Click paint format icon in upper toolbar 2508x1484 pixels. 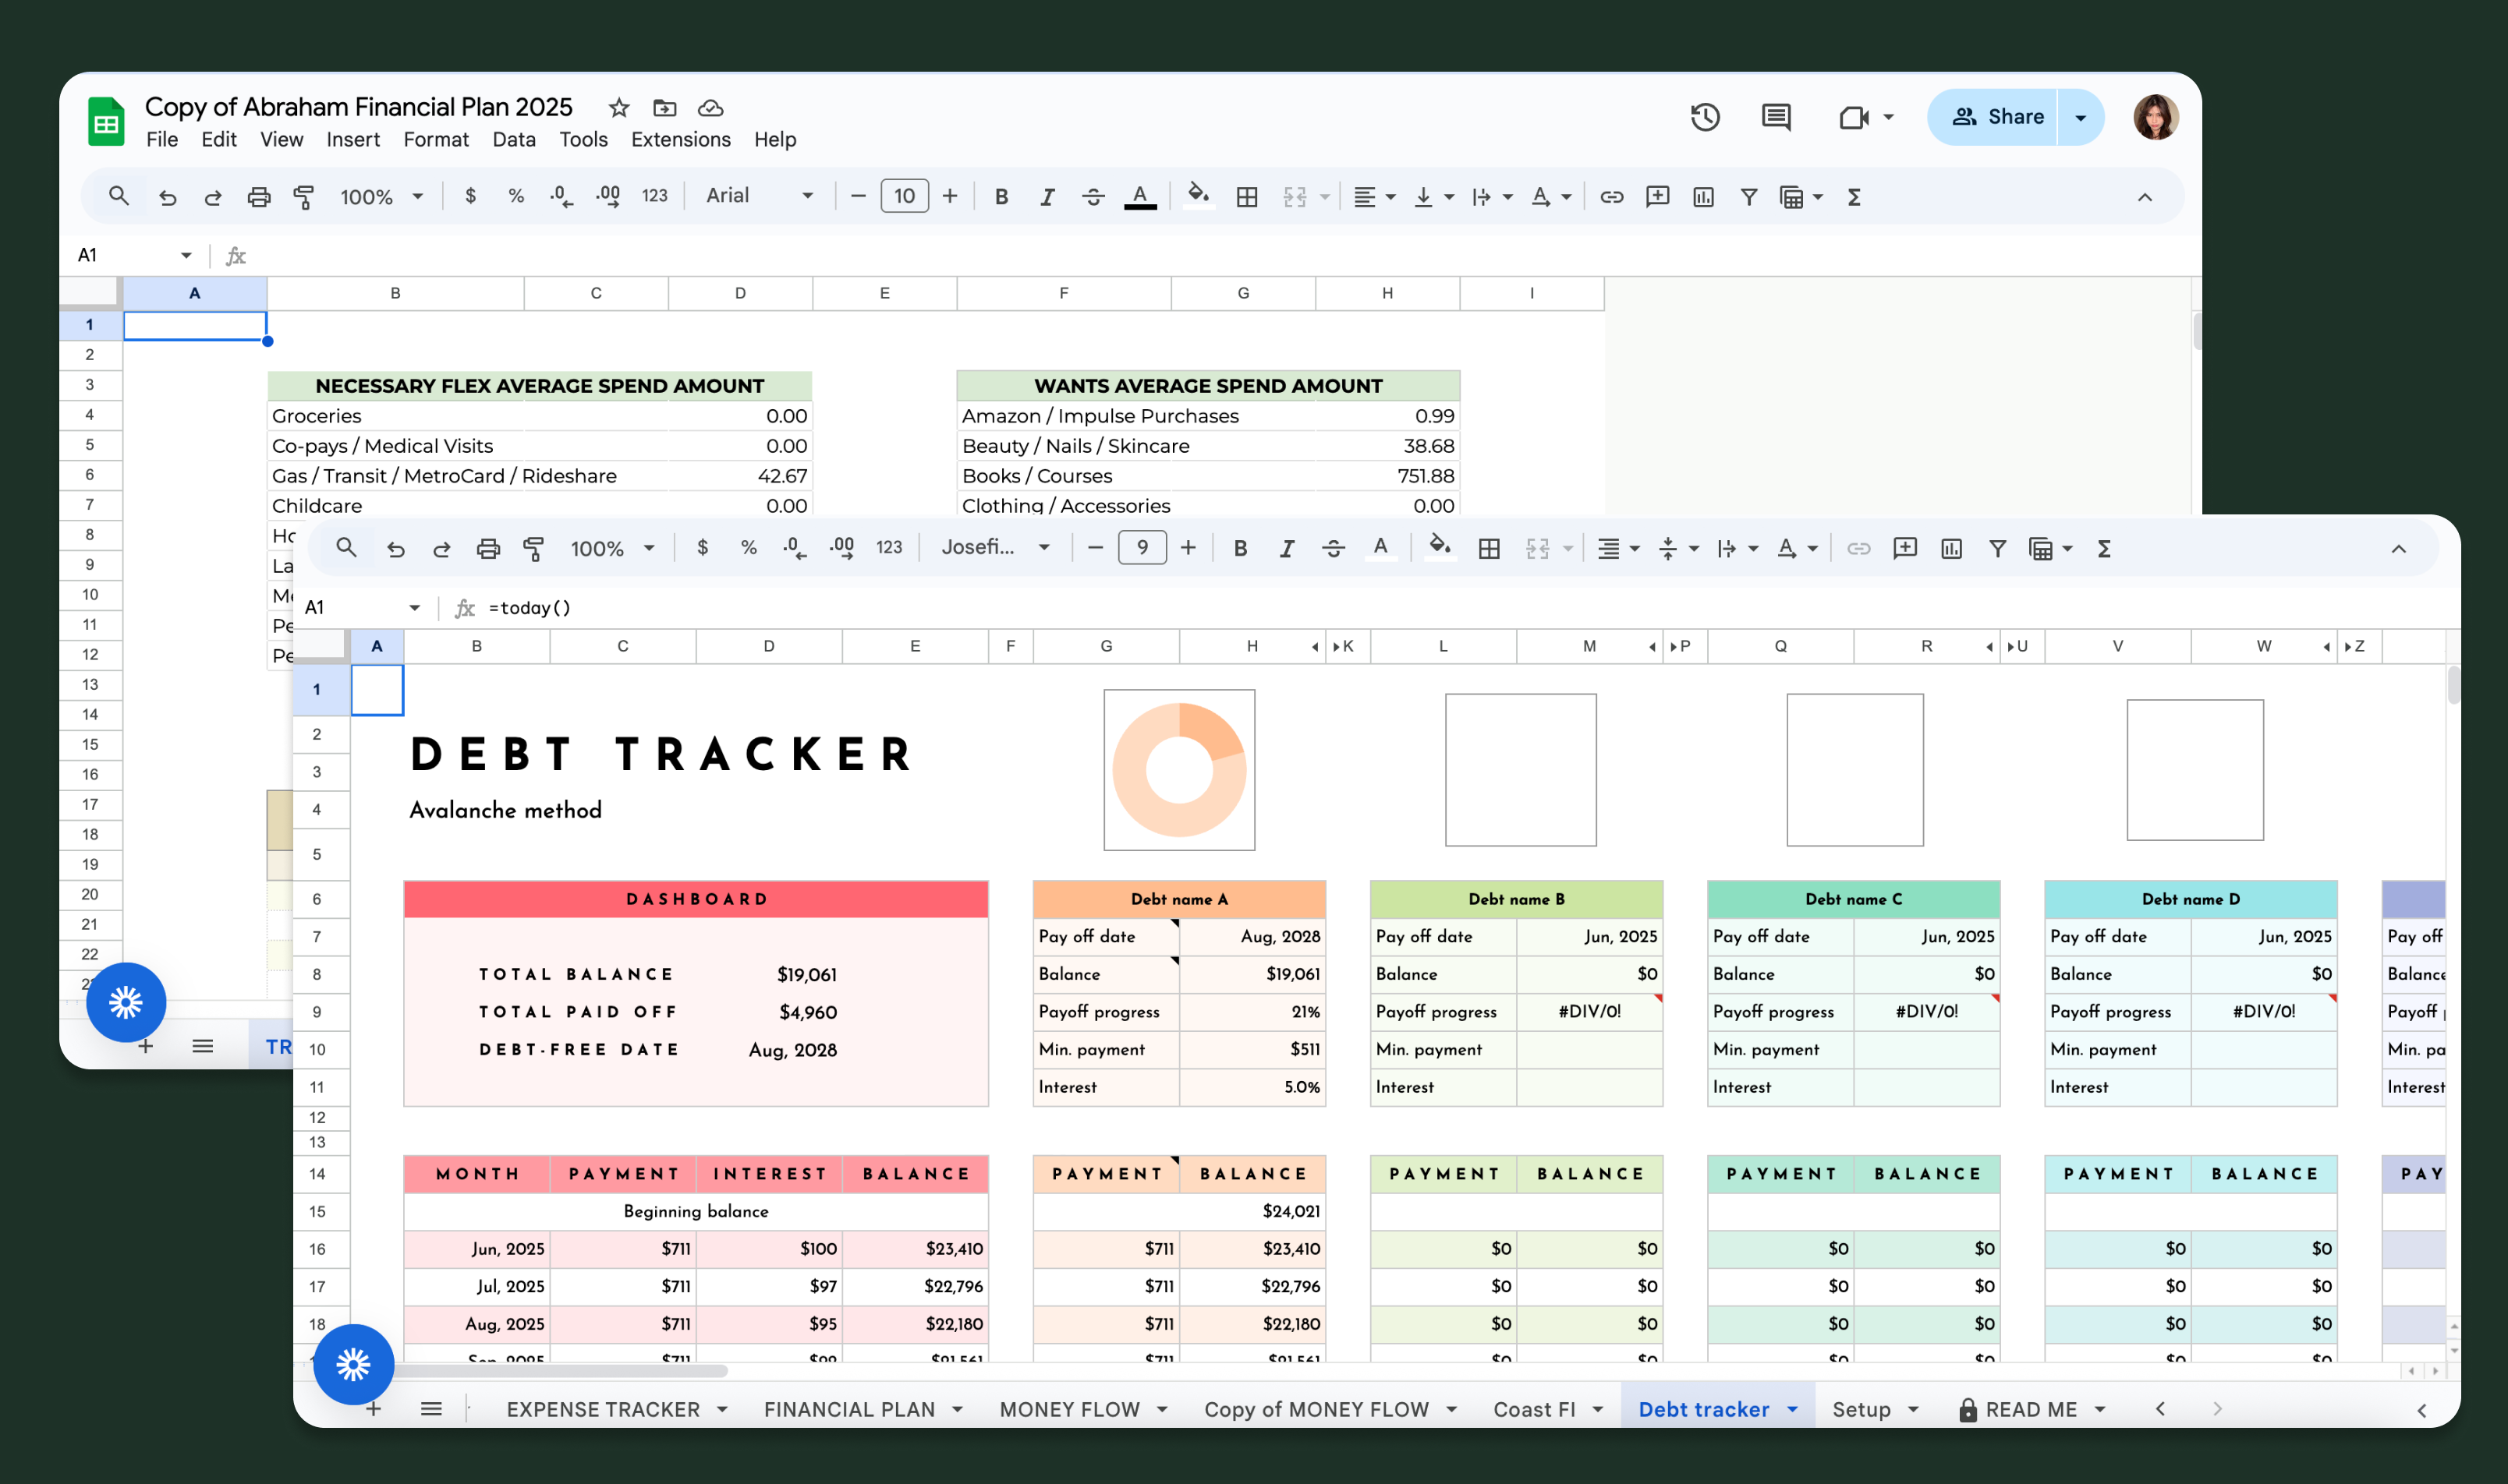(304, 197)
